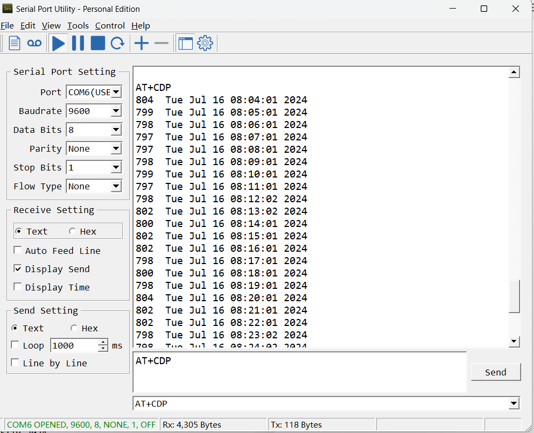
Task: Click the refresh/restart circular arrow icon
Action: pyautogui.click(x=118, y=43)
